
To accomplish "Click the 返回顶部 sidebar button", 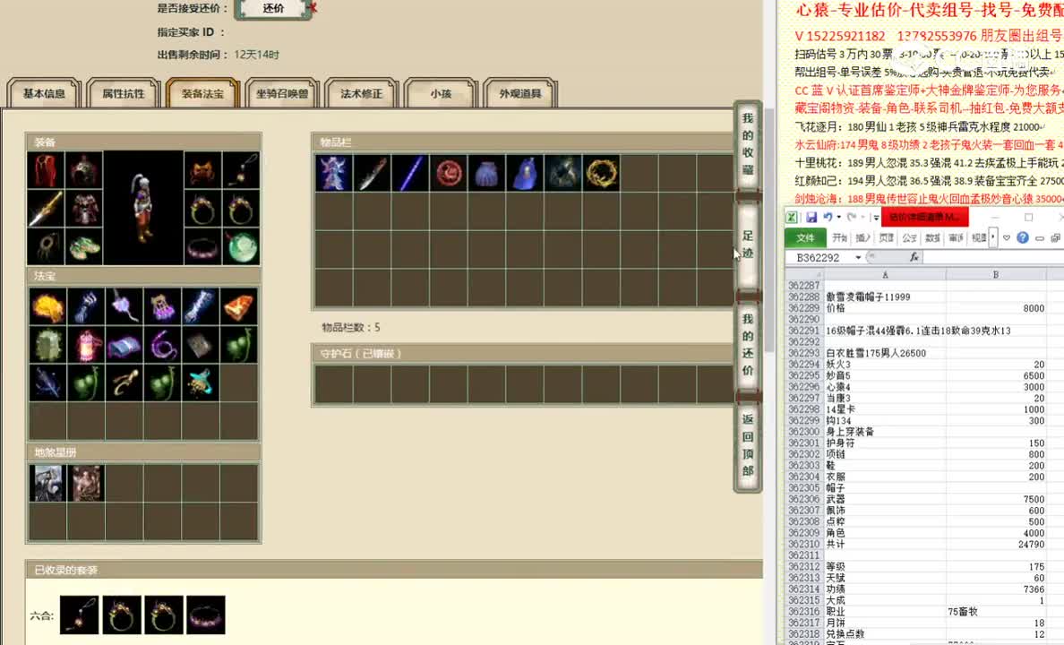I will click(747, 444).
